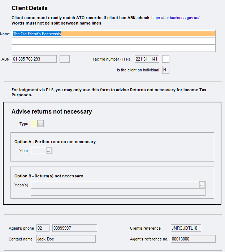The height and width of the screenshot is (252, 225).
Task: Click the Type input field
Action: point(34,124)
